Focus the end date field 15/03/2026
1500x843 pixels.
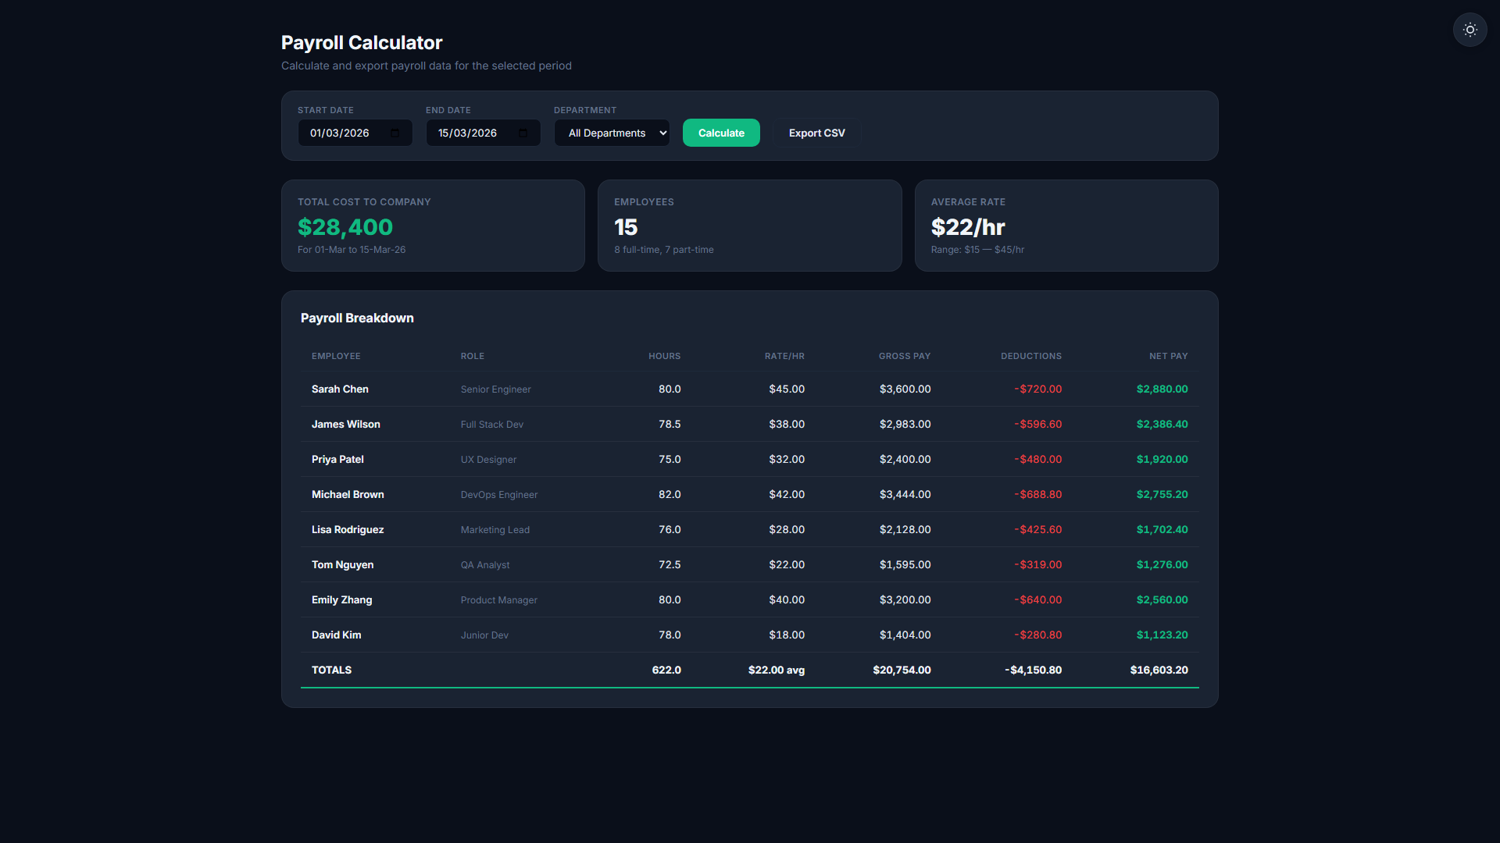tap(483, 133)
